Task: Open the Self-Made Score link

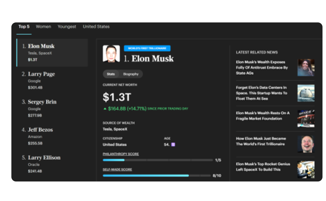Action: point(117,170)
